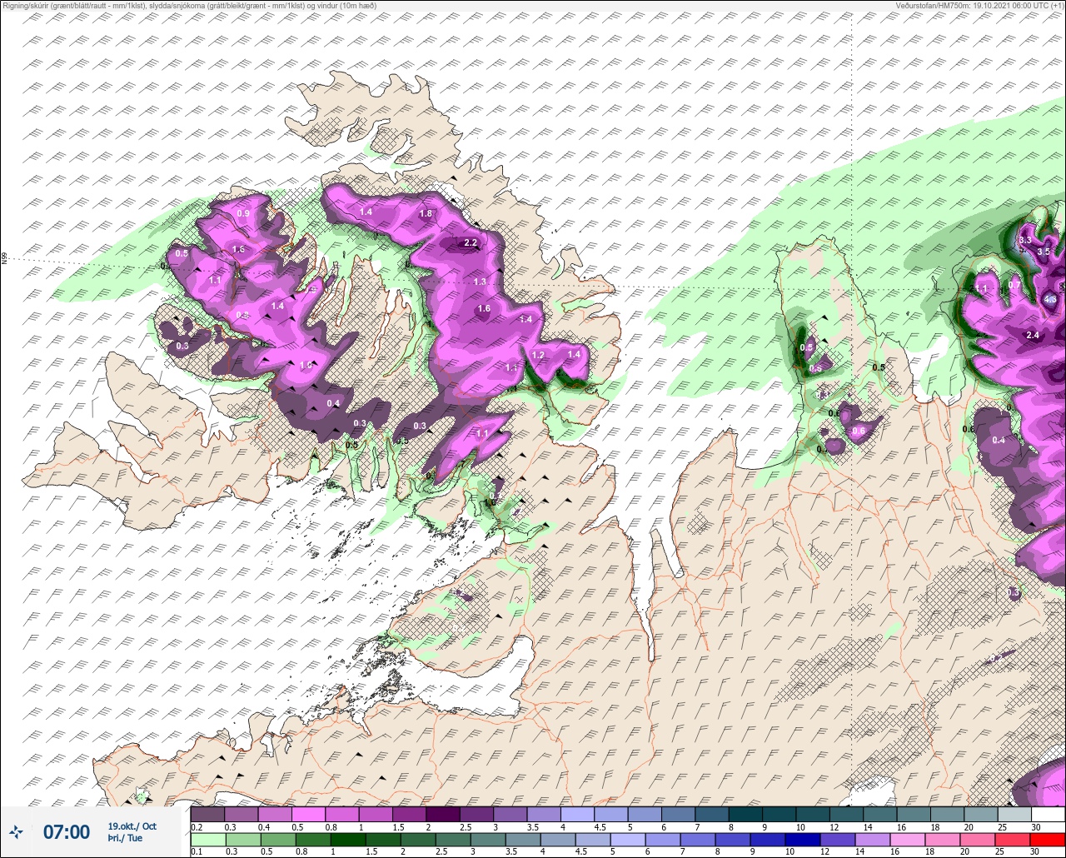Click the Veðurstofan star logo icon

pos(17,831)
